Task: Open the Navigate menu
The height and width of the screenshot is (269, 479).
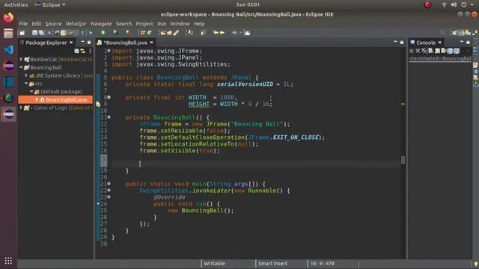Action: (101, 24)
